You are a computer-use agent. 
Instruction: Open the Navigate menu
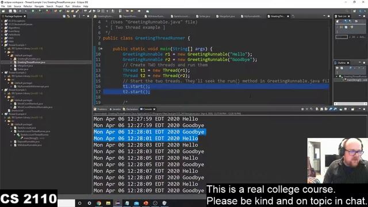pos(39,6)
